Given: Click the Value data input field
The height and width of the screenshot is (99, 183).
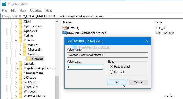Looking at the screenshot, I should (85, 67).
